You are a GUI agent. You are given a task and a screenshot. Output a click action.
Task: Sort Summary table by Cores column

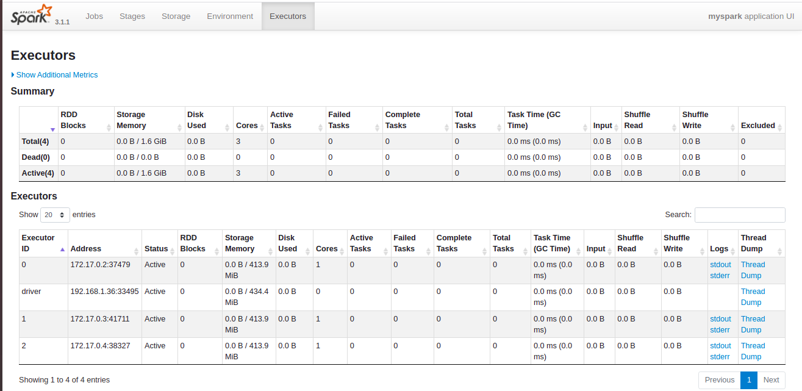246,126
